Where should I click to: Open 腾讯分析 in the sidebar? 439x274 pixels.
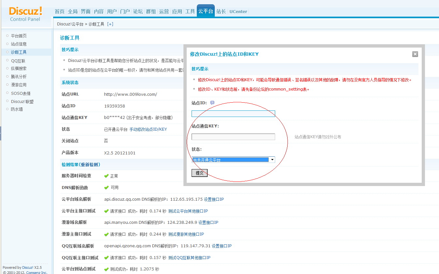click(x=19, y=77)
